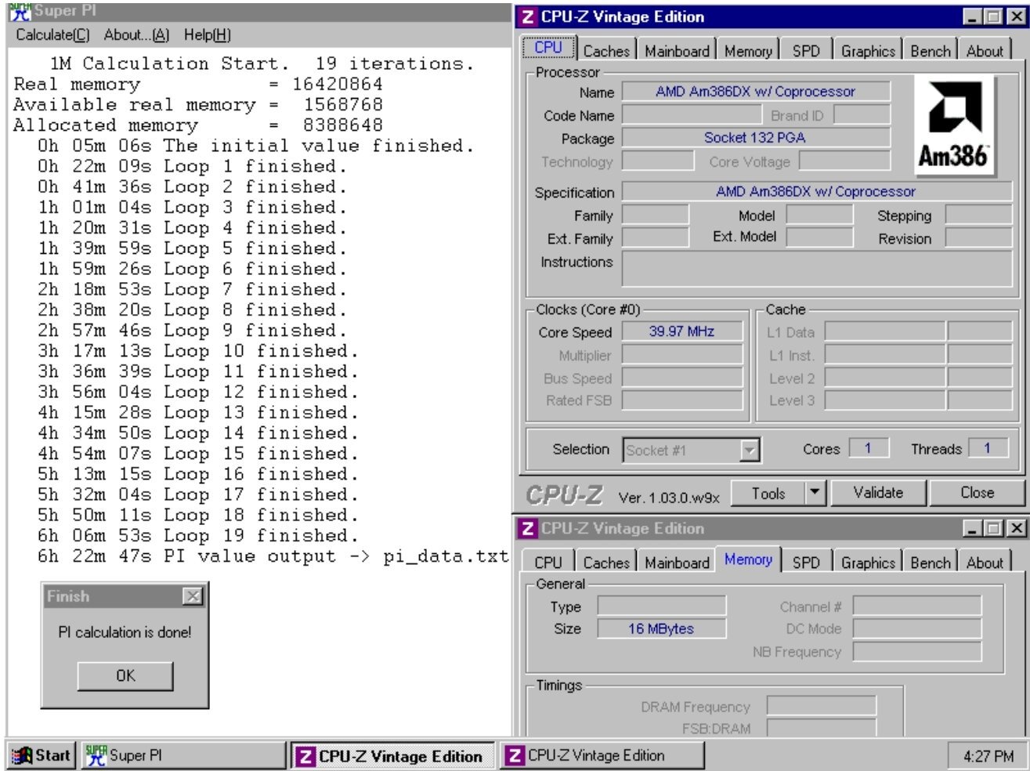Expand the Tools dropdown arrow

(x=815, y=494)
